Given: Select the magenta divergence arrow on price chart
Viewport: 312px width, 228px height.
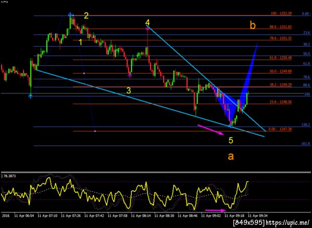Looking at the screenshot, I should point(211,130).
